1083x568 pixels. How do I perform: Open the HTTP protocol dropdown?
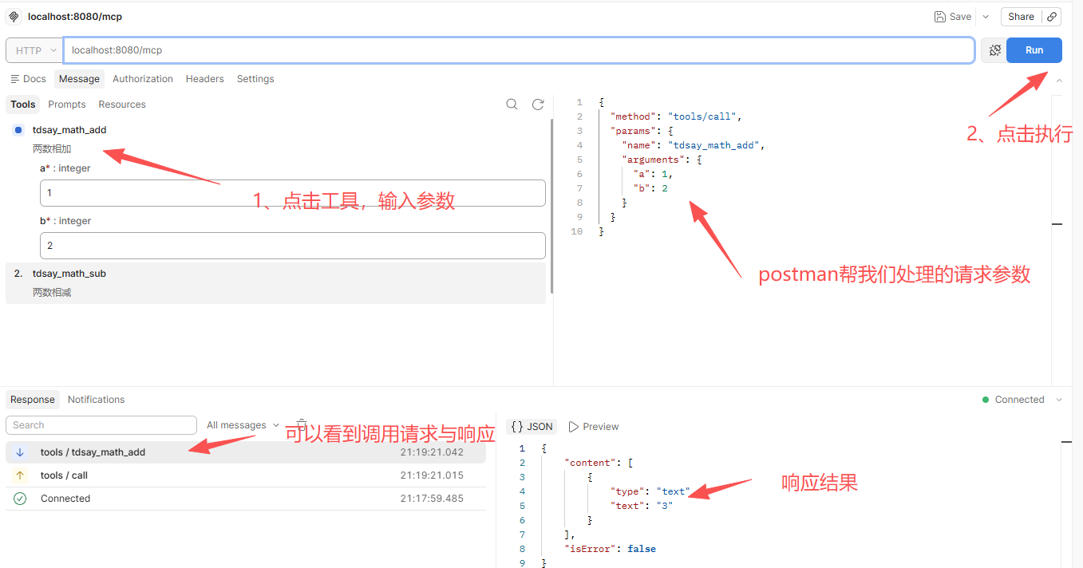coord(34,50)
